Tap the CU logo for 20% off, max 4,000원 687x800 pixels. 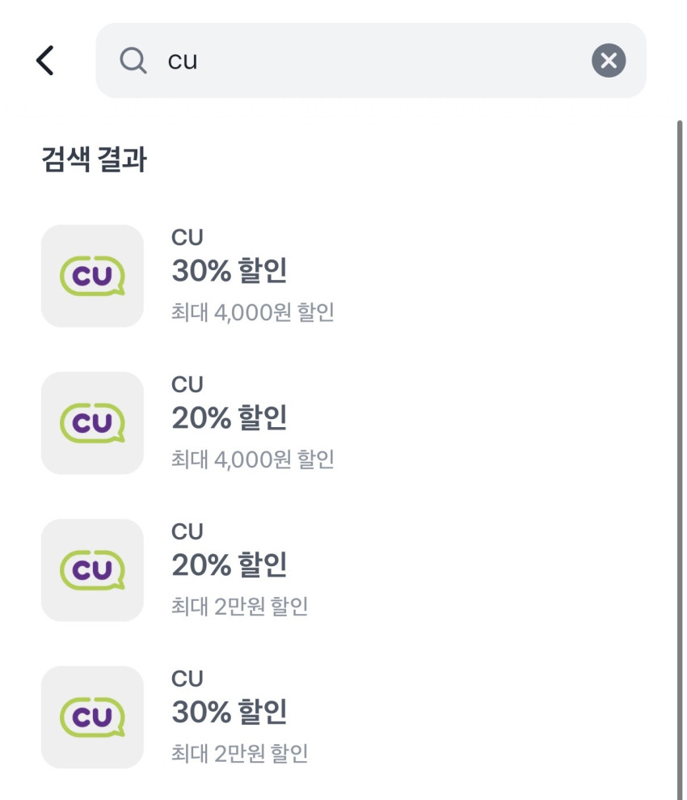coord(92,423)
